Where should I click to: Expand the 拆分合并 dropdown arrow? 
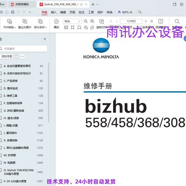click(x=46, y=28)
